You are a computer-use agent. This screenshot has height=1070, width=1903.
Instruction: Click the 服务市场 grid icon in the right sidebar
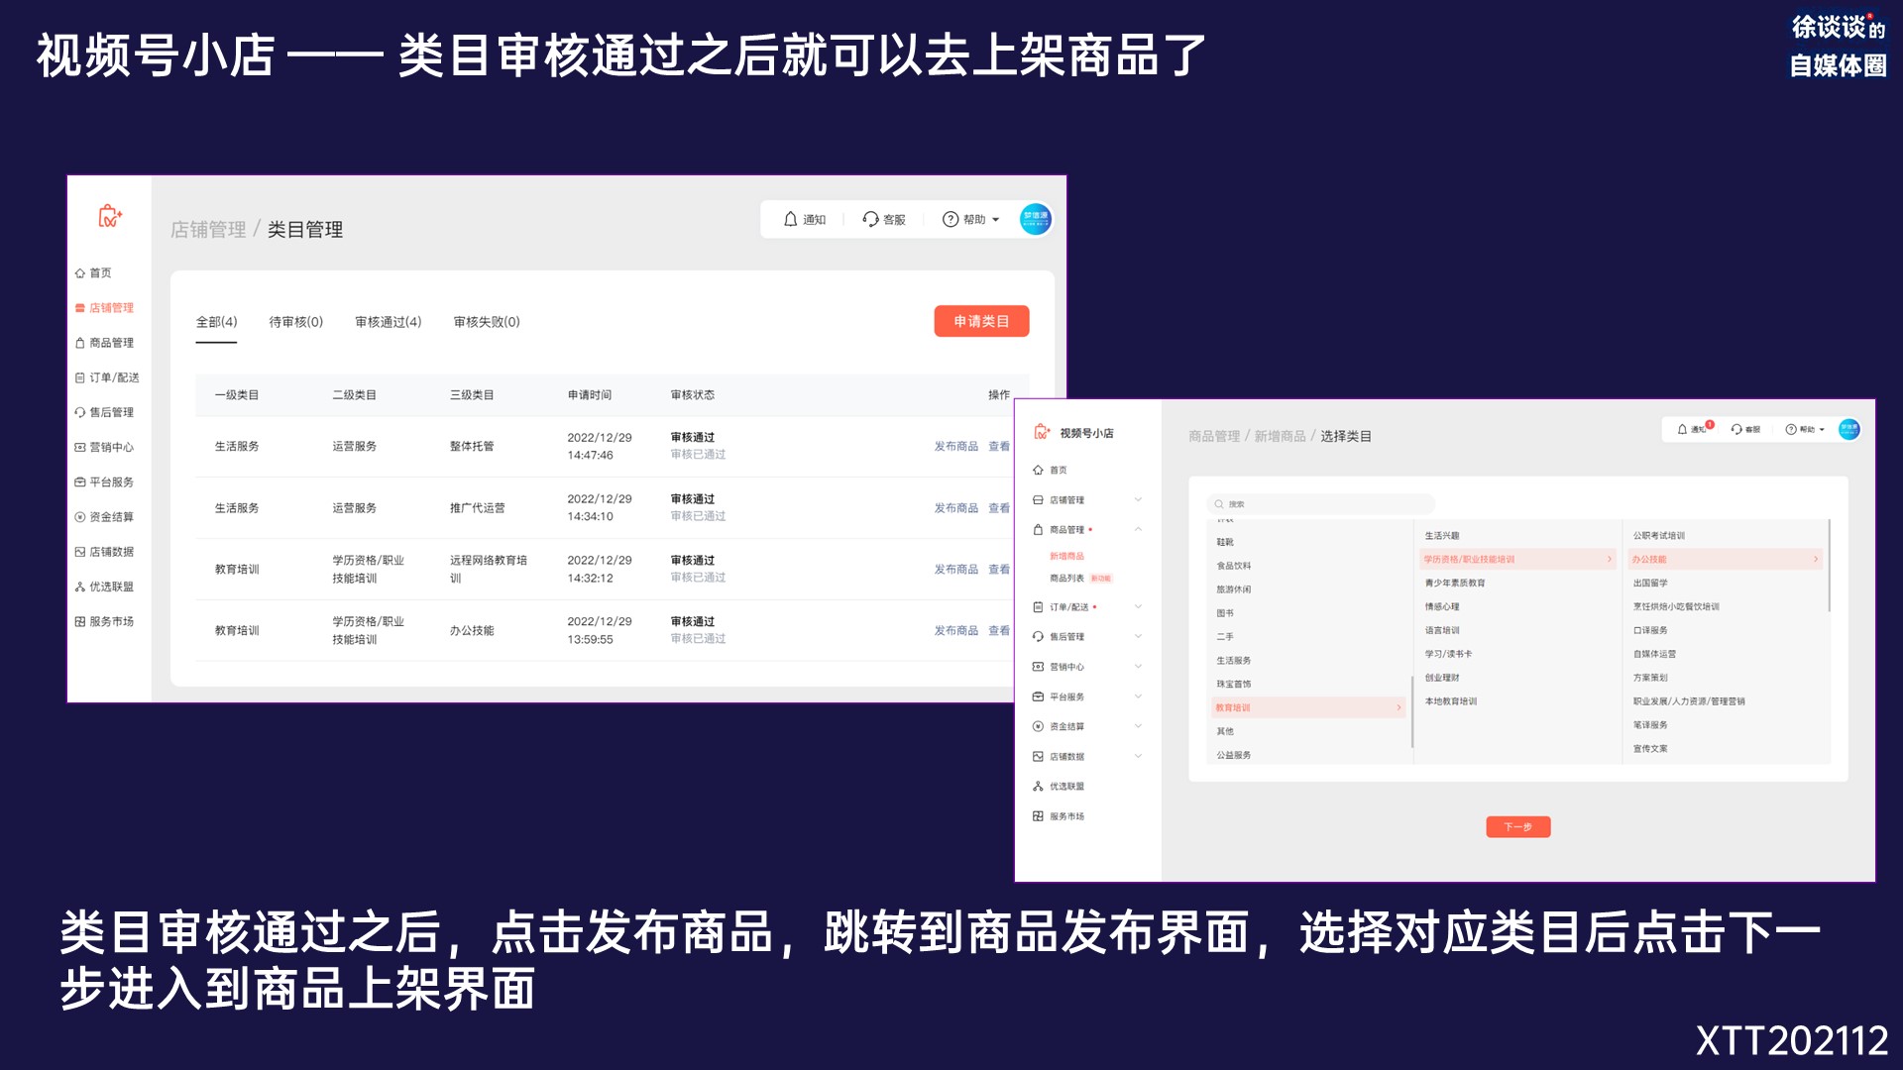1038,816
